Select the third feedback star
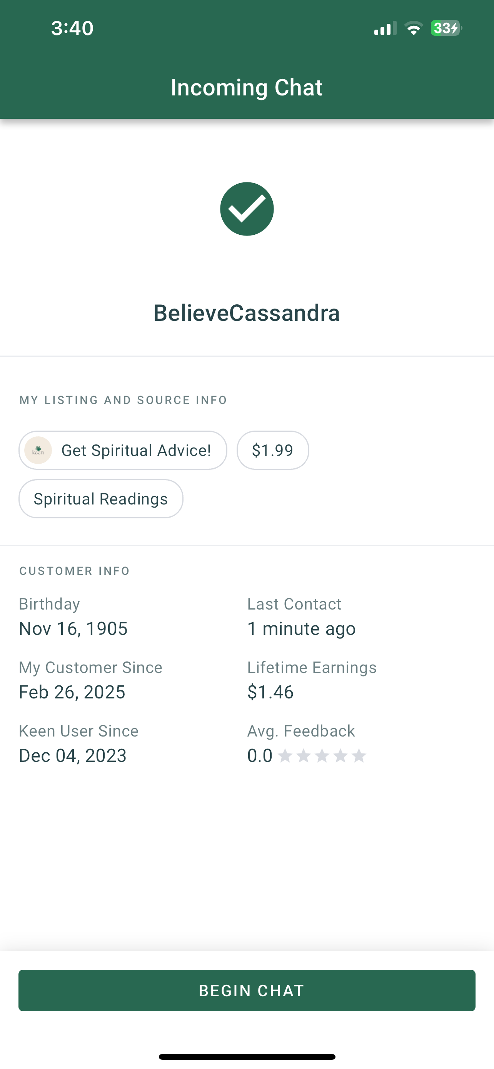Image resolution: width=494 pixels, height=1069 pixels. click(x=322, y=756)
